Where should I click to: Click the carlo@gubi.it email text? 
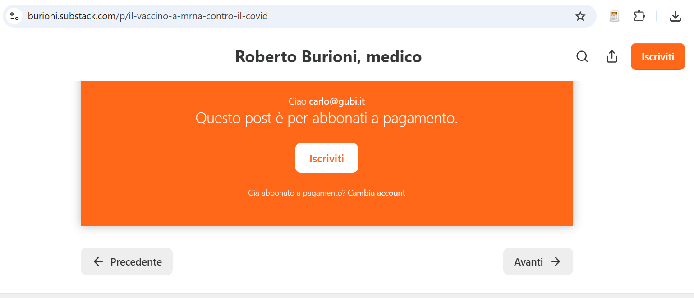coord(337,101)
